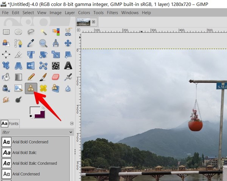Open the File menu
This screenshot has height=181, width=227.
[x=5, y=13]
